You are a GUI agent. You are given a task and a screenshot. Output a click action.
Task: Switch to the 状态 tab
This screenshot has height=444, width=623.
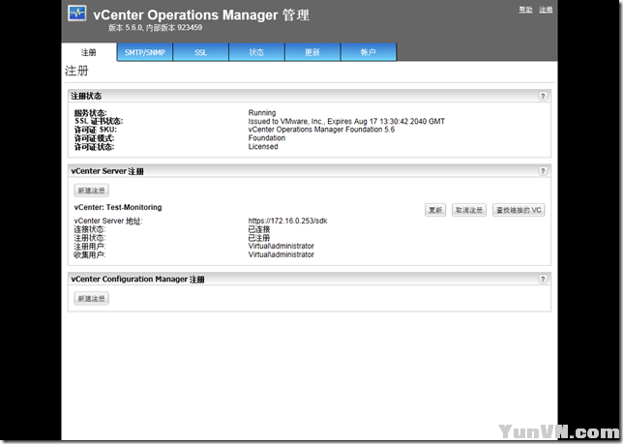click(256, 52)
